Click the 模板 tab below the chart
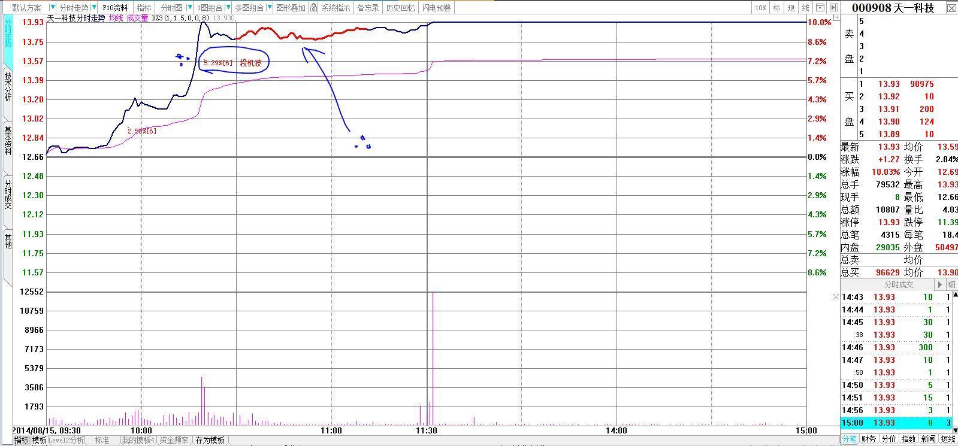The image size is (958, 446). [40, 440]
